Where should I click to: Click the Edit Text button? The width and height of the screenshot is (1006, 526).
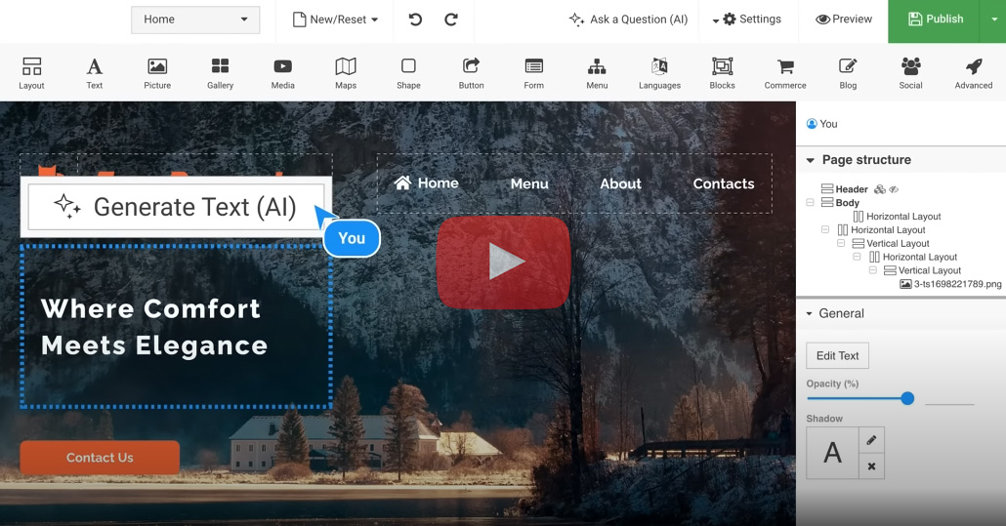(x=837, y=355)
